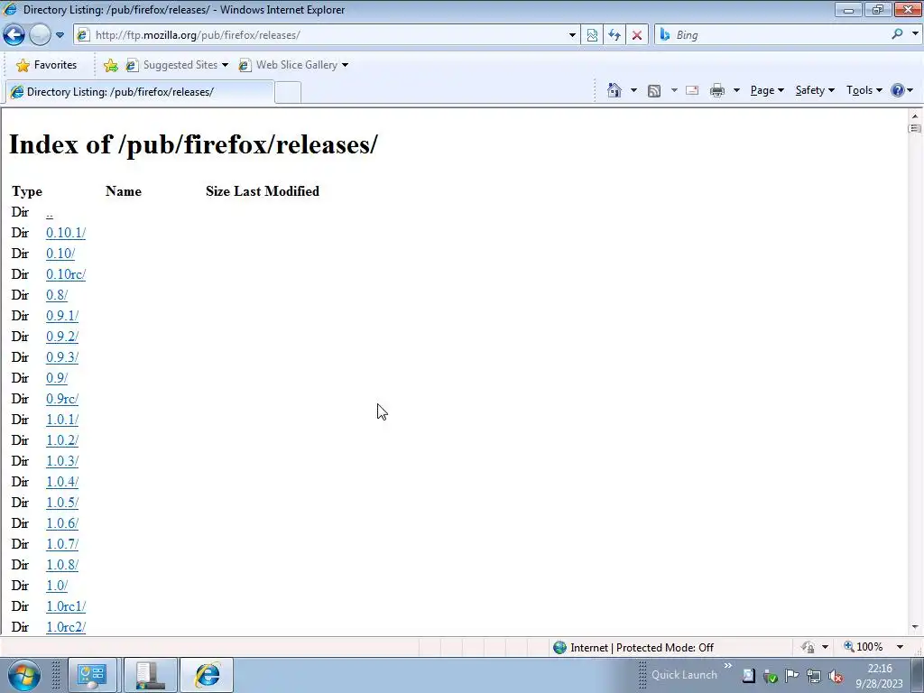
Task: Open the 0.9.2/ directory link
Action: (62, 337)
